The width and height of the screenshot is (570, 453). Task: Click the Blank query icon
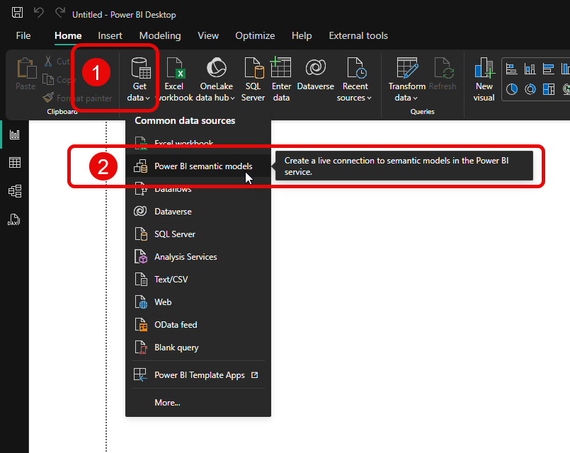[x=141, y=348]
